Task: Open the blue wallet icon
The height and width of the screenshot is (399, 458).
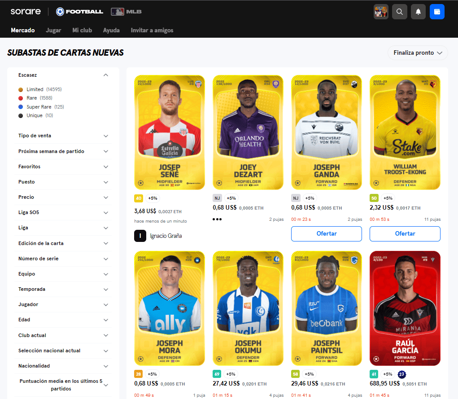Action: coord(437,12)
